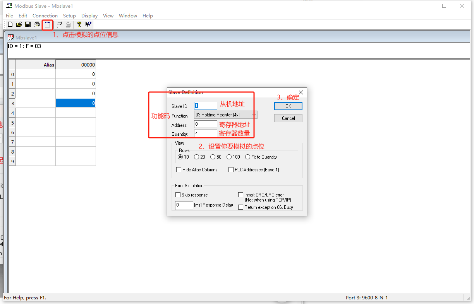Select the highlighted value cell in row 3
This screenshot has height=304, width=474.
[x=76, y=103]
